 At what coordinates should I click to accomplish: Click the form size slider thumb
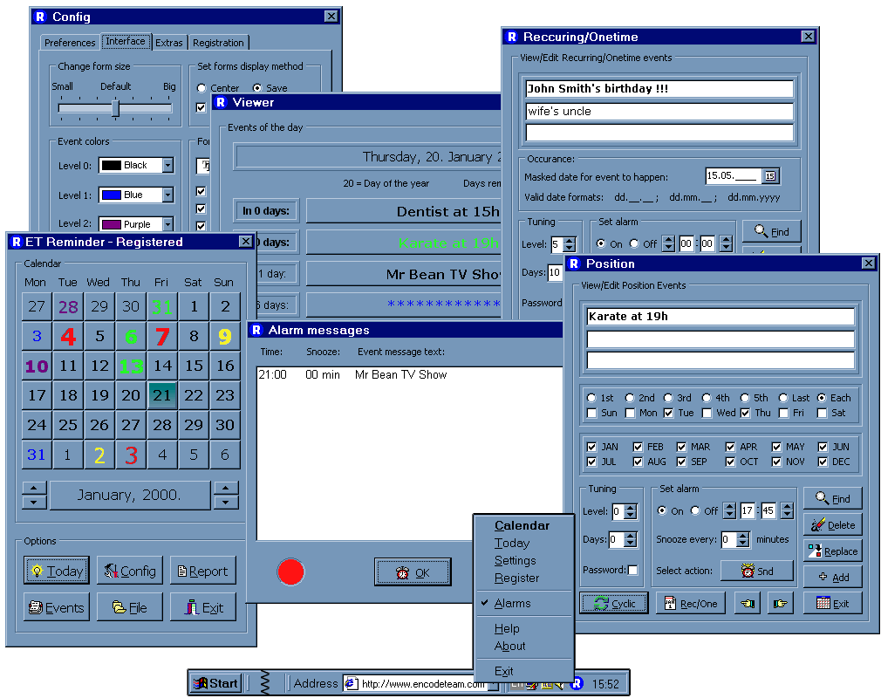[115, 108]
